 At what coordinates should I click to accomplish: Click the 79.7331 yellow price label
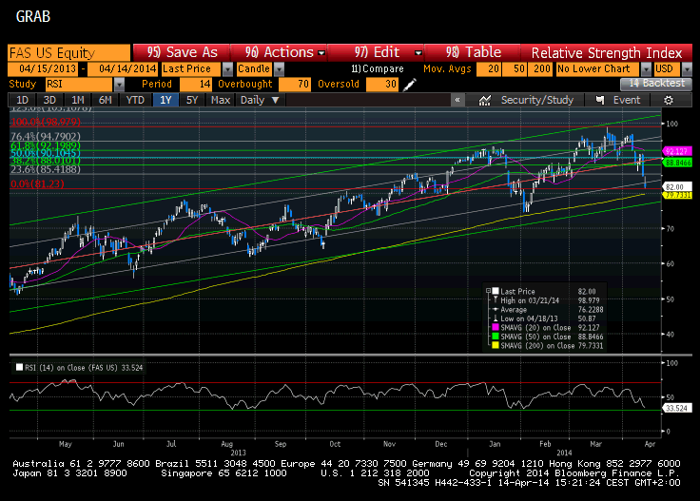677,195
